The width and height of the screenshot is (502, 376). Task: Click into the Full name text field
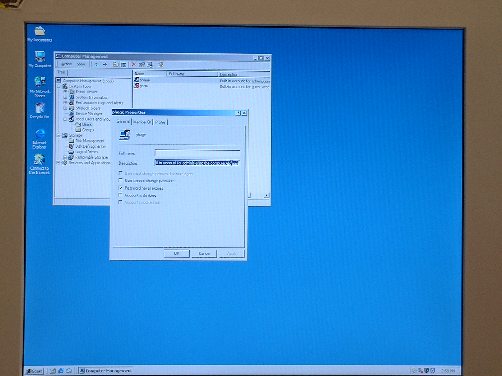point(197,153)
